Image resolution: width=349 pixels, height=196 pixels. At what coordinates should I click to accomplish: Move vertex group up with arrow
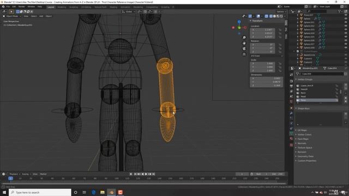point(346,98)
